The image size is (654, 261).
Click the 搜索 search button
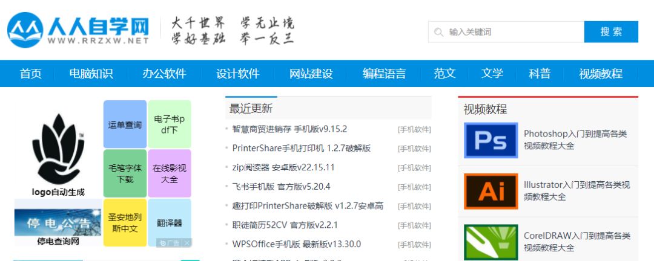point(611,31)
